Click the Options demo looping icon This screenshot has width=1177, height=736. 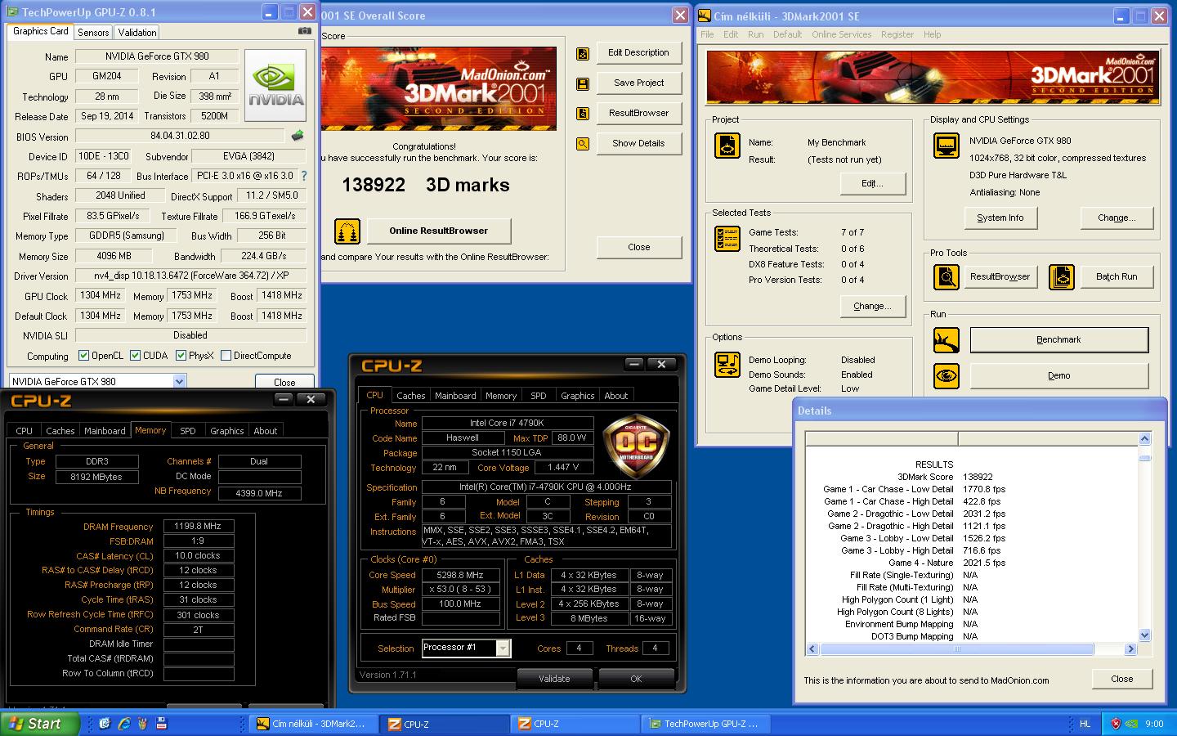727,364
